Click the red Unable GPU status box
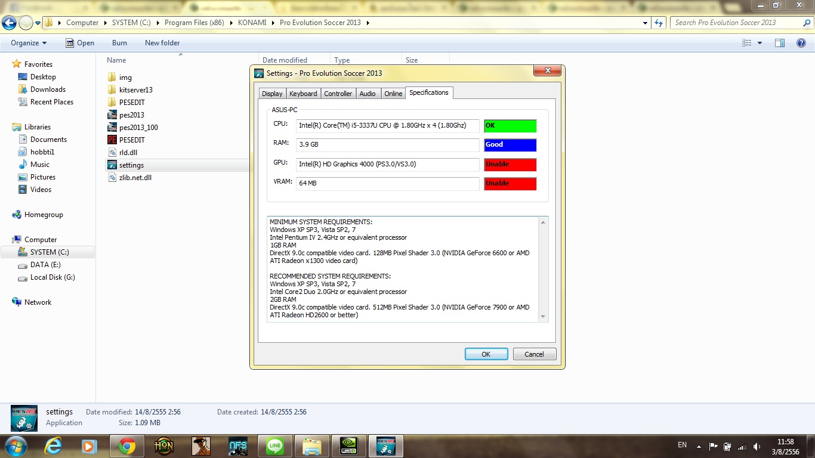This screenshot has height=458, width=815. (x=510, y=165)
